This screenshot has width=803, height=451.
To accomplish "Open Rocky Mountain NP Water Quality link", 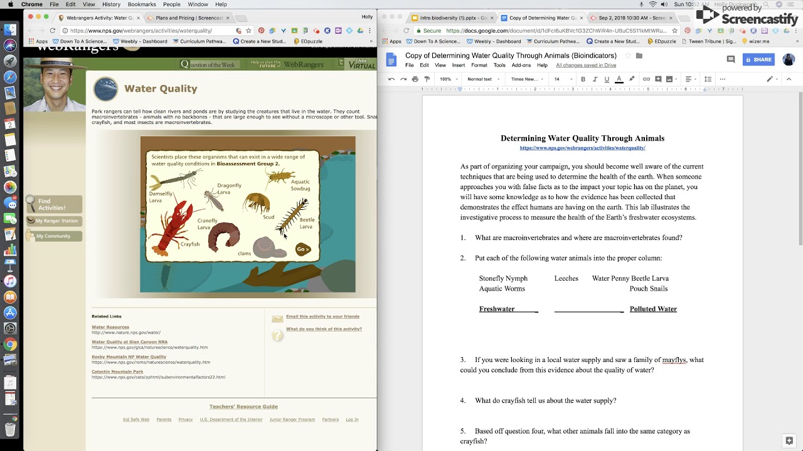I will [129, 357].
